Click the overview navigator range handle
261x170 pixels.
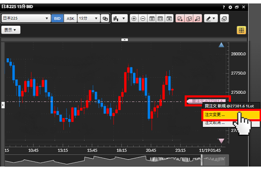[x=202, y=160]
